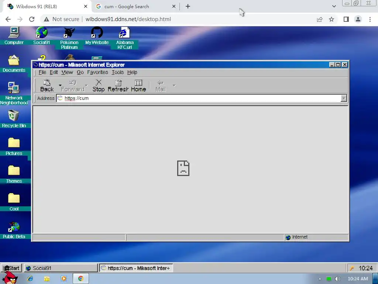This screenshot has height=284, width=378.
Task: Click the Forward toolbar button
Action: 73,85
